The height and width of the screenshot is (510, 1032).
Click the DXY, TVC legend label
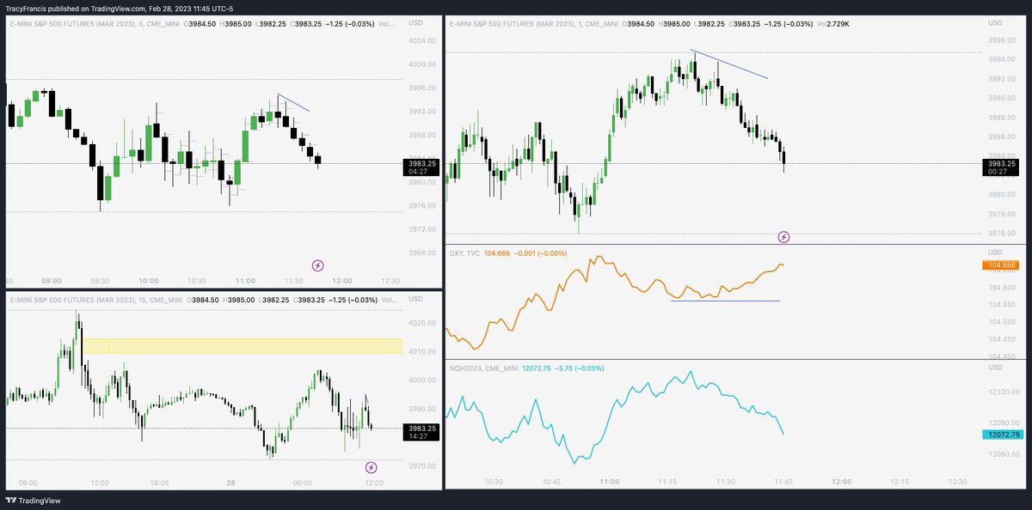(x=464, y=253)
